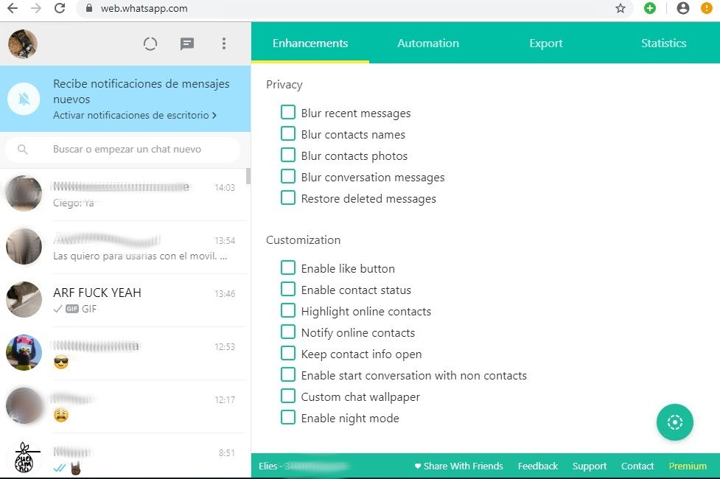Tick the Highlight online contacts checkbox
Image resolution: width=720 pixels, height=479 pixels.
click(x=288, y=311)
